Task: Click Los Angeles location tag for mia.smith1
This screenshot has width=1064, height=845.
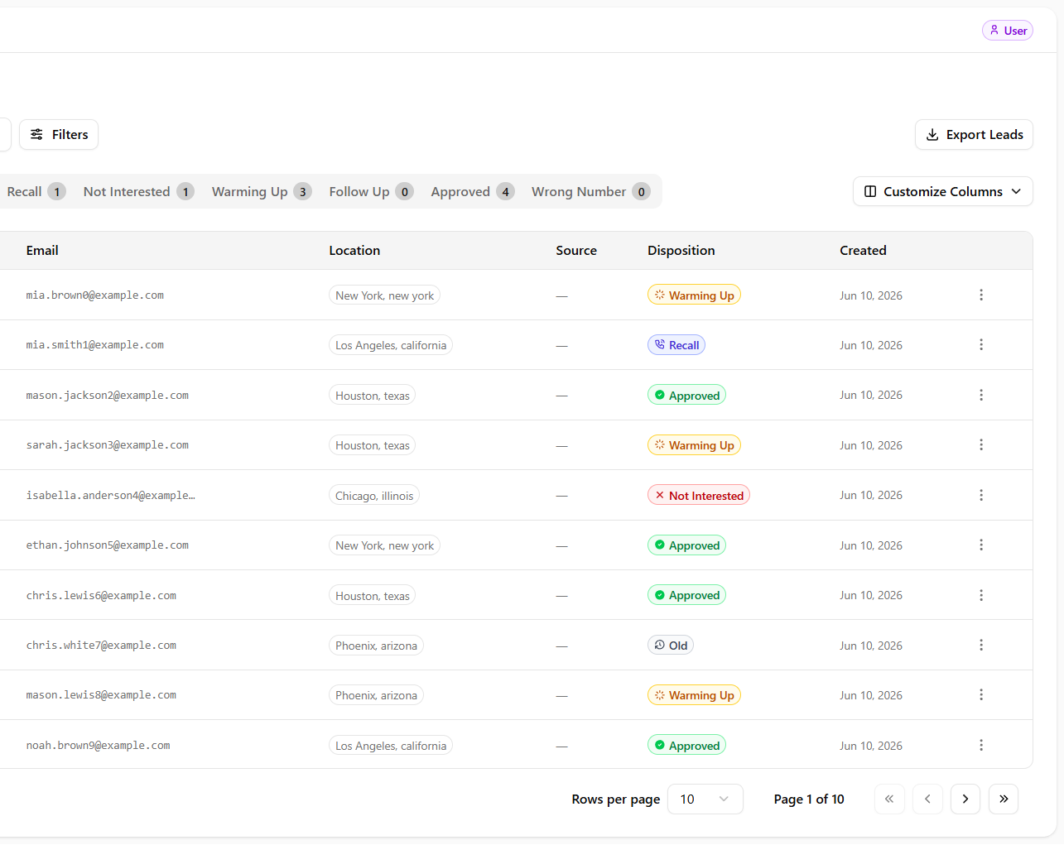Action: pyautogui.click(x=391, y=345)
